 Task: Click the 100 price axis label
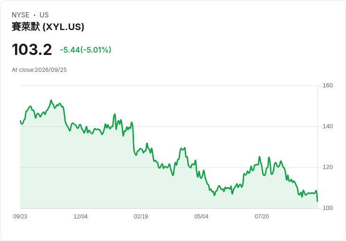tap(328, 208)
